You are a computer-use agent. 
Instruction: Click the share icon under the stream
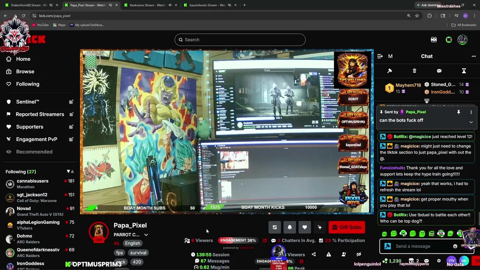(x=313, y=254)
